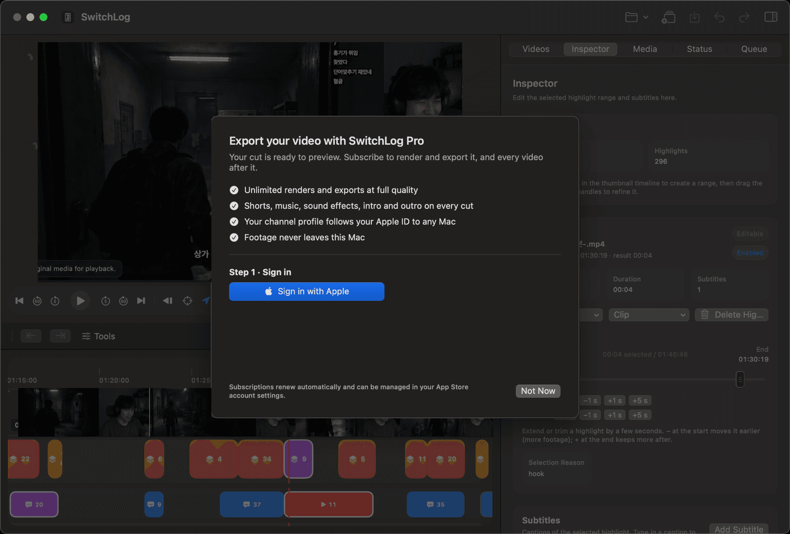This screenshot has height=534, width=790.
Task: Select the blue subtitle clip labeled 37
Action: 252,505
